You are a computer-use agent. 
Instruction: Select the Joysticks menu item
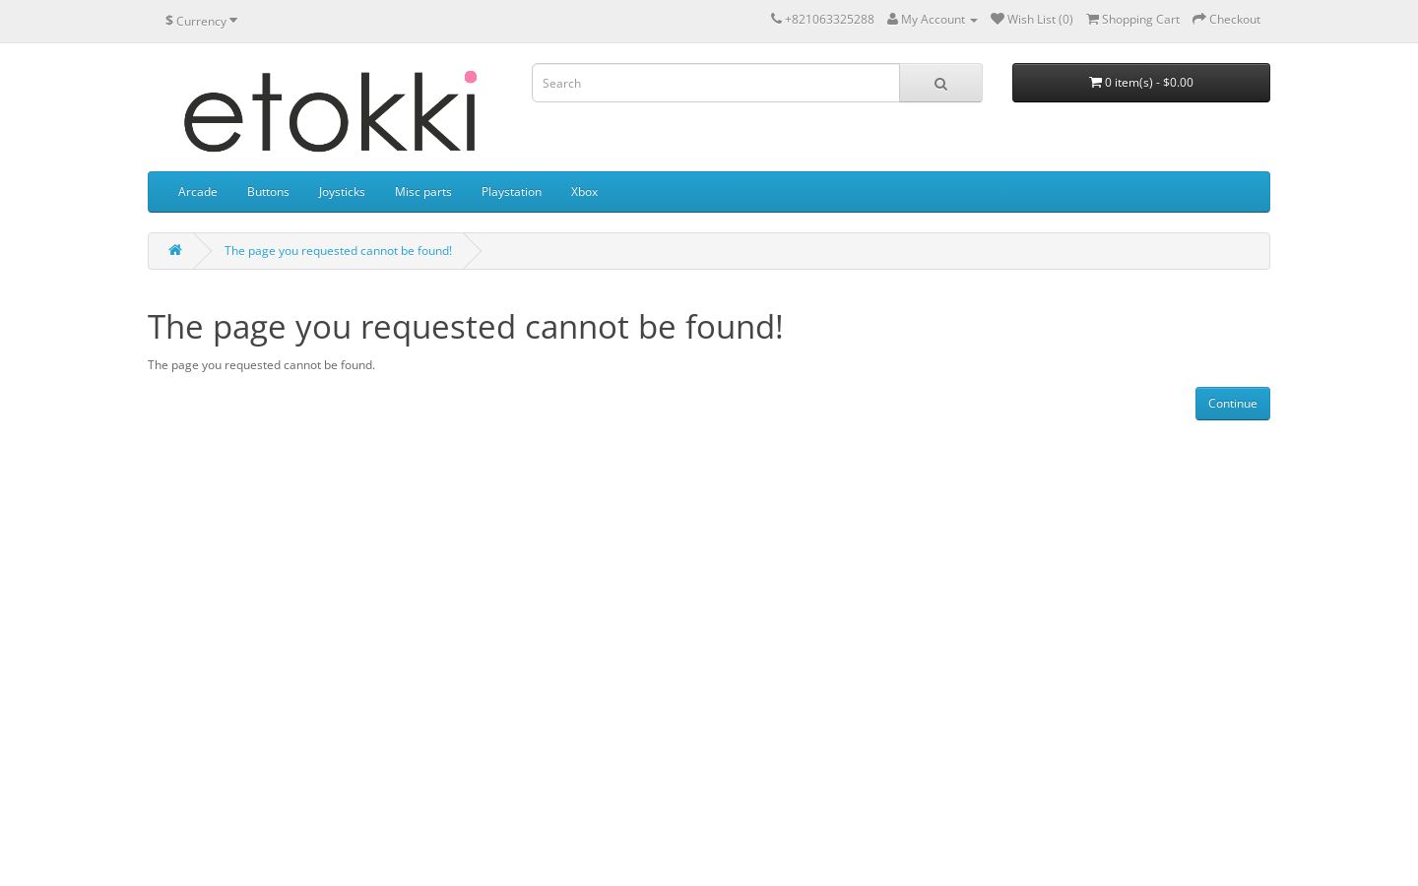point(342,192)
